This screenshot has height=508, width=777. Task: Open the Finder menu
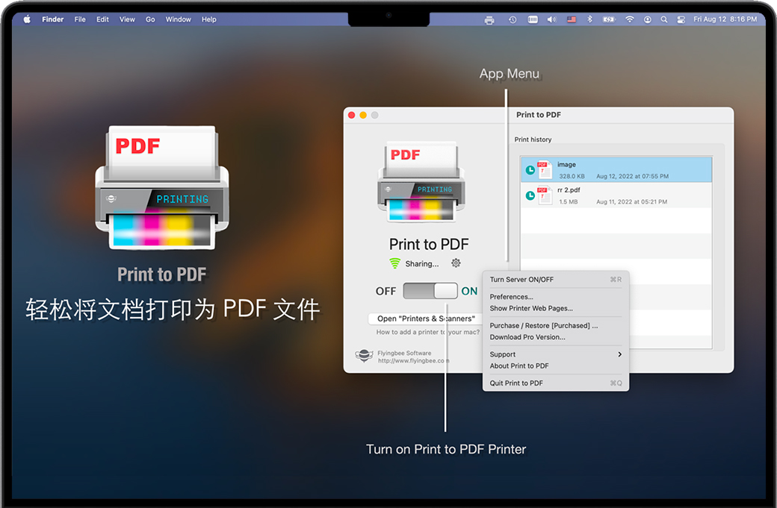(52, 19)
